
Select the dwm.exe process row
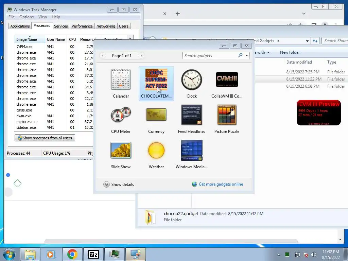54,116
